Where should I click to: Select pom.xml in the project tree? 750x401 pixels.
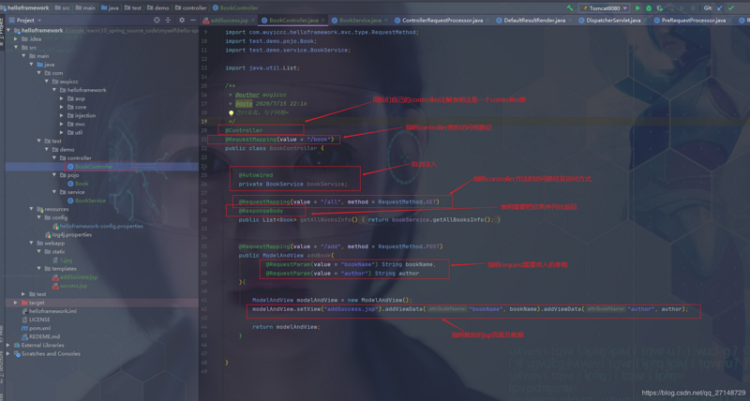37,328
